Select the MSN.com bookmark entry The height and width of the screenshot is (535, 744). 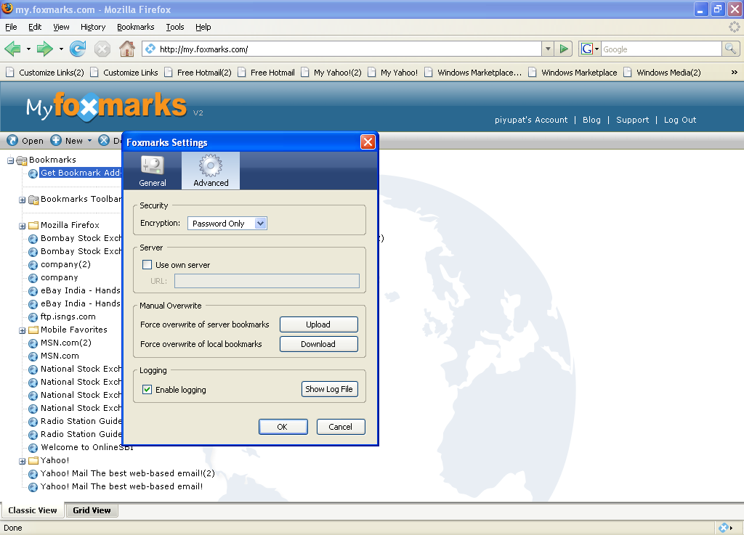60,356
